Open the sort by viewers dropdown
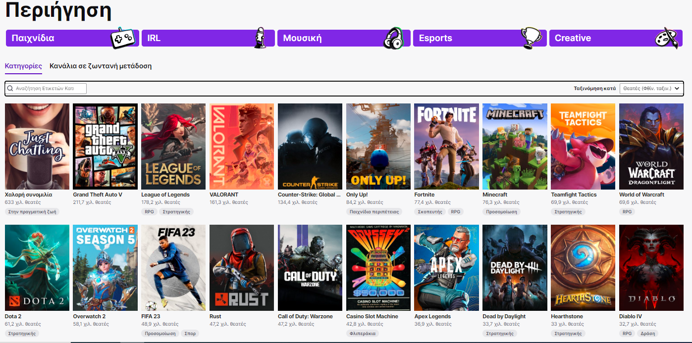692x343 pixels. tap(651, 88)
